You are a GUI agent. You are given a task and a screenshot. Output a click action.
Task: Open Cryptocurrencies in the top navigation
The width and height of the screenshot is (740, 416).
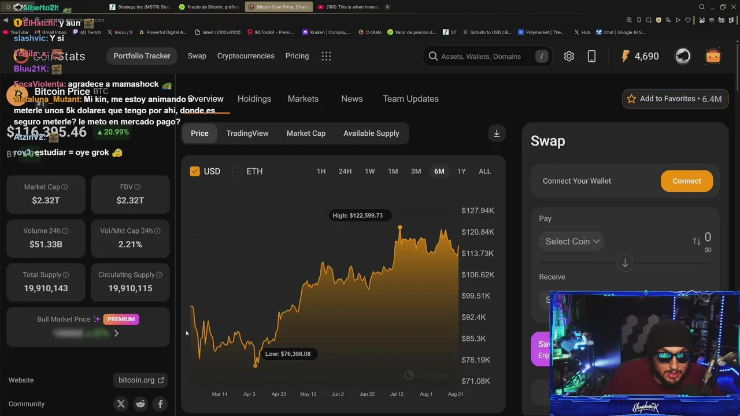coord(246,56)
